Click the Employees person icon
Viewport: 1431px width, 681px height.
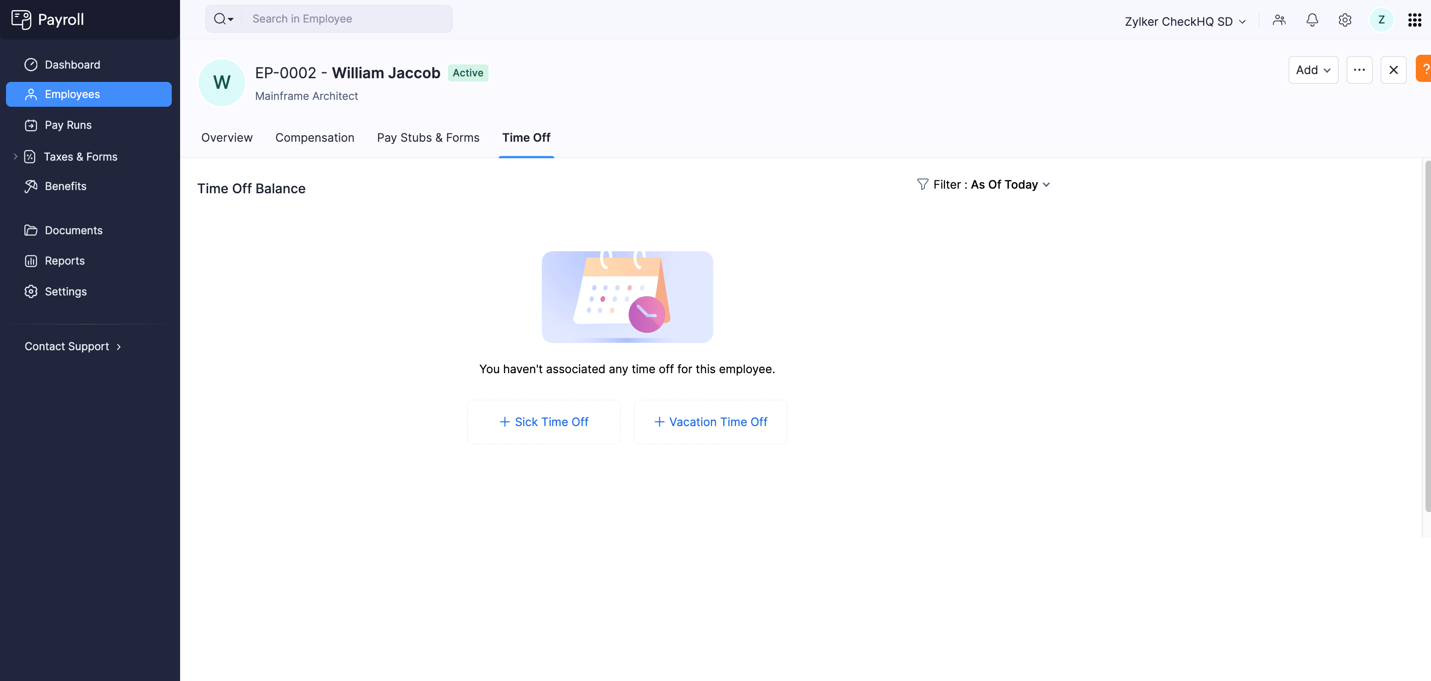[x=31, y=94]
